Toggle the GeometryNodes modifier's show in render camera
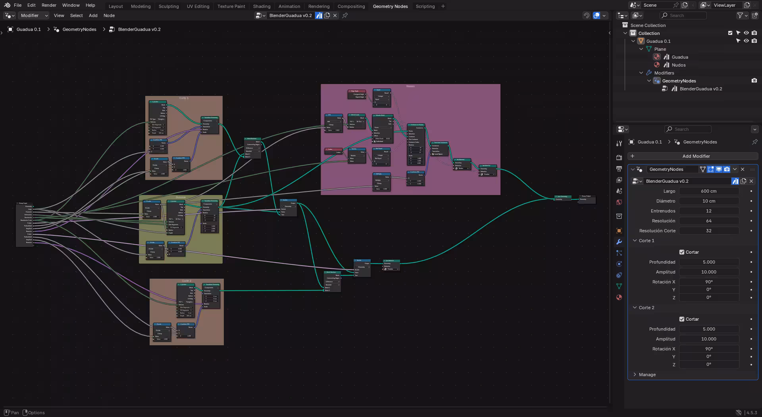The width and height of the screenshot is (762, 417). click(x=727, y=169)
